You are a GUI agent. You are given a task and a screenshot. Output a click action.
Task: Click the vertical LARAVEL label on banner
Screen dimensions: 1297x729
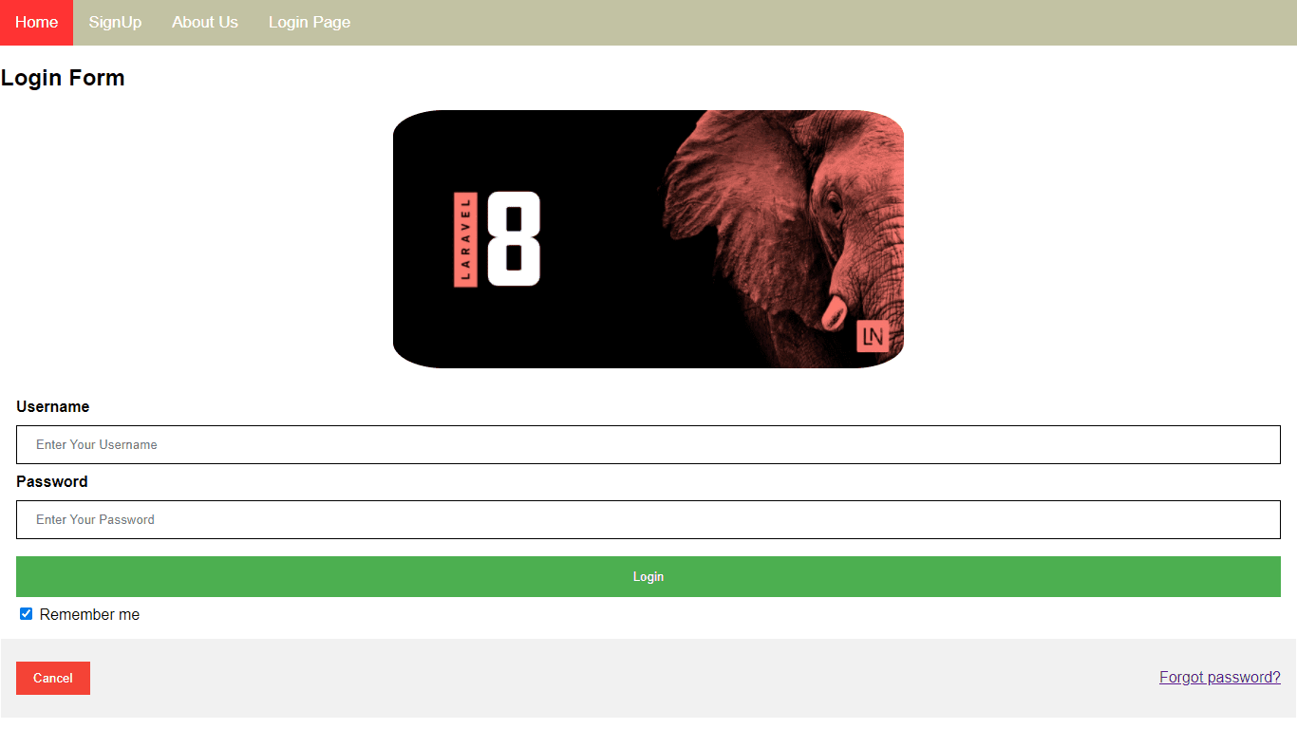(465, 239)
